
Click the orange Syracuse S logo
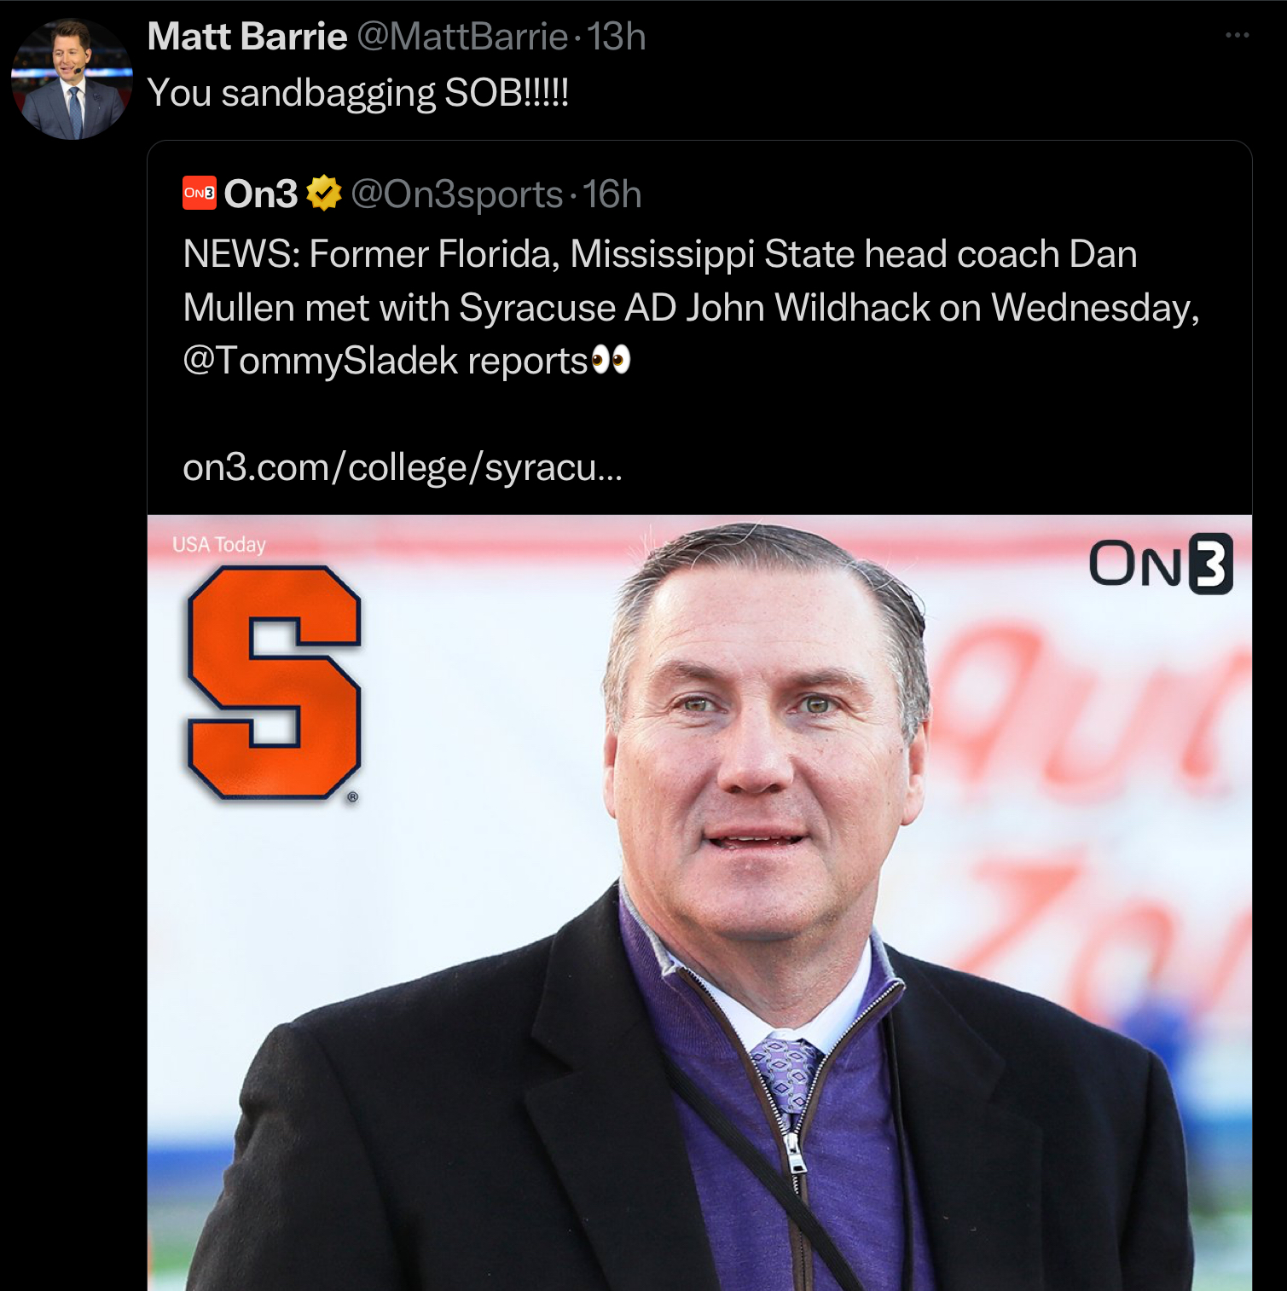pos(275,682)
